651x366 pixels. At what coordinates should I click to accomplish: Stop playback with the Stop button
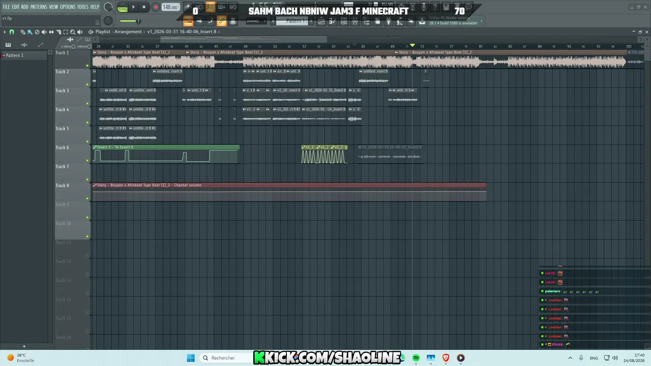pyautogui.click(x=144, y=7)
